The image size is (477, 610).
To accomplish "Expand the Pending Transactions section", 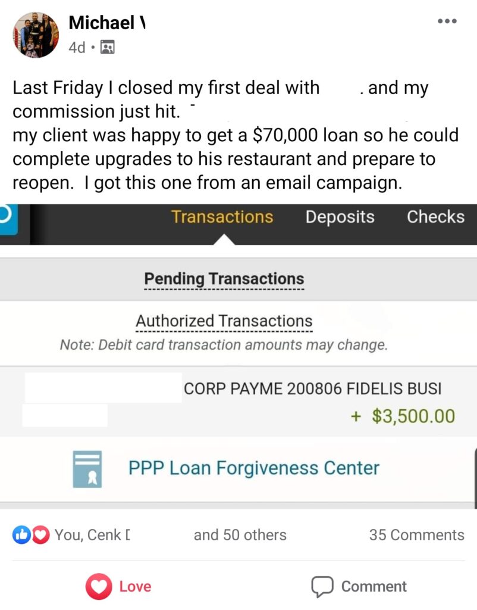I will [224, 279].
